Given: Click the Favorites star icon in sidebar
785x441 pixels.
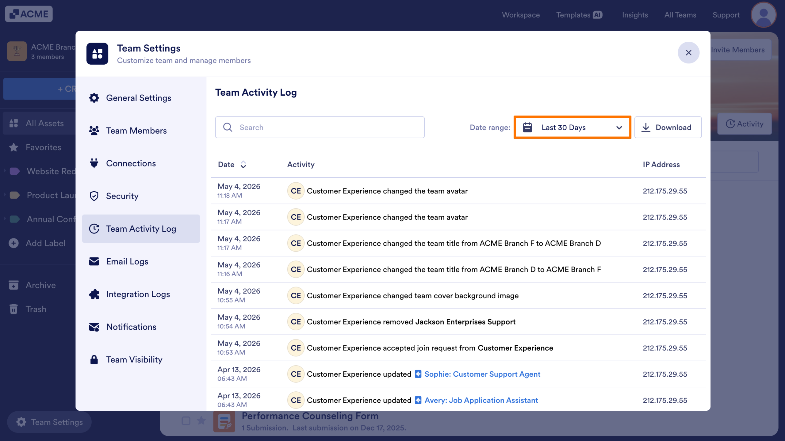Looking at the screenshot, I should 13,147.
